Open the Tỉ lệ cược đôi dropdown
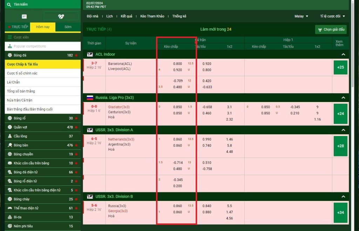 click(x=332, y=16)
